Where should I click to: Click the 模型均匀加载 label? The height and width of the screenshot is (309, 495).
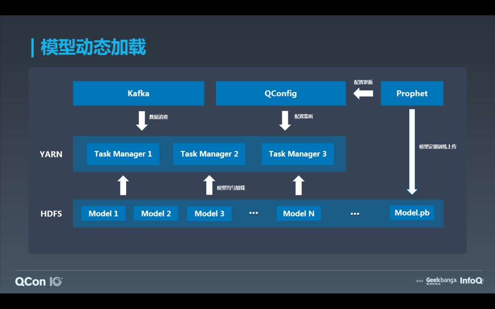[x=231, y=188]
